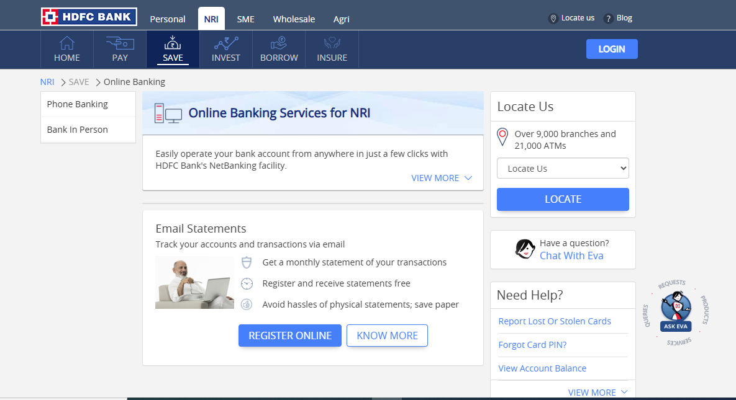Open Phone Banking in the sidebar
The width and height of the screenshot is (736, 400).
88,104
